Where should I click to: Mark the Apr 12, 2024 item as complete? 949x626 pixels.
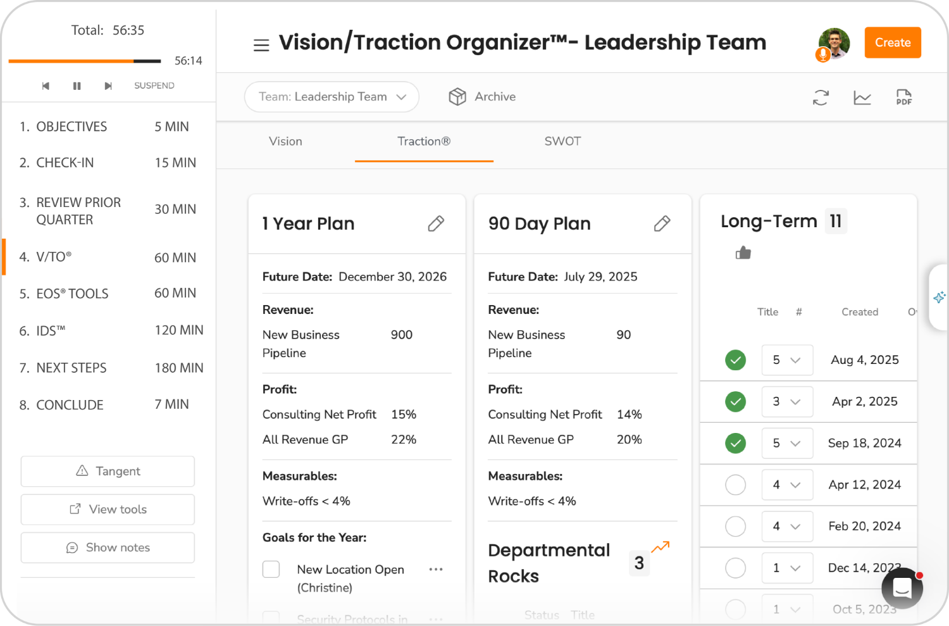tap(735, 485)
